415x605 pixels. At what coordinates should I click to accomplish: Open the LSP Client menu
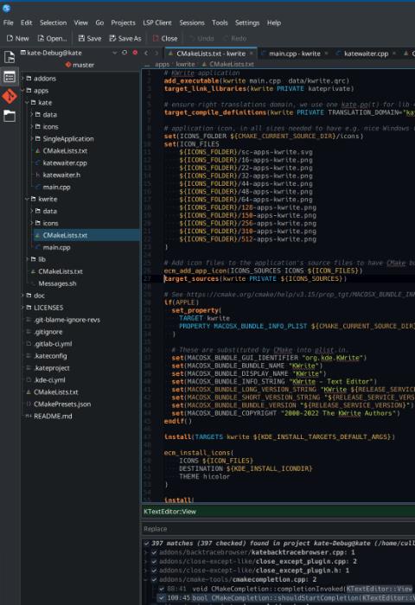point(157,22)
